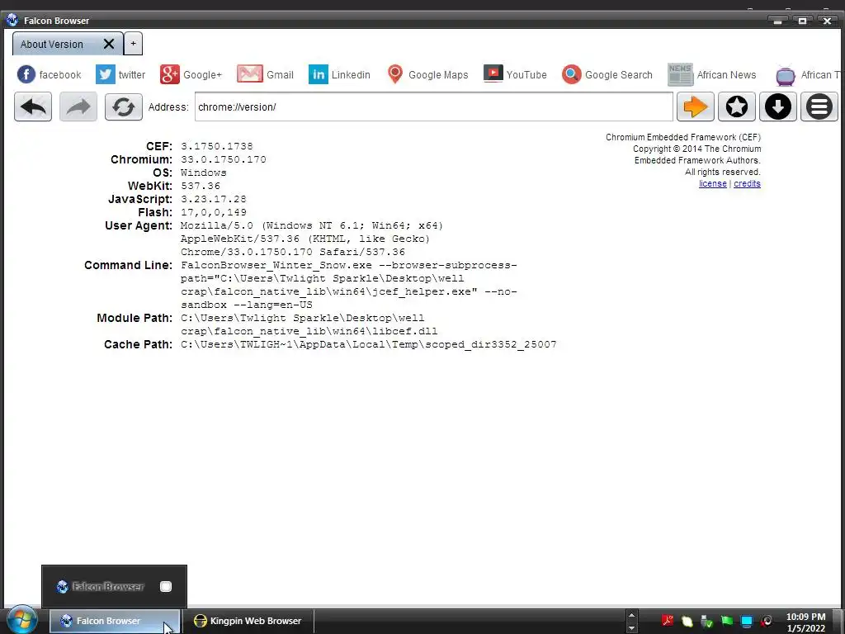
Task: Open the YouTube bookmark icon
Action: click(x=493, y=73)
